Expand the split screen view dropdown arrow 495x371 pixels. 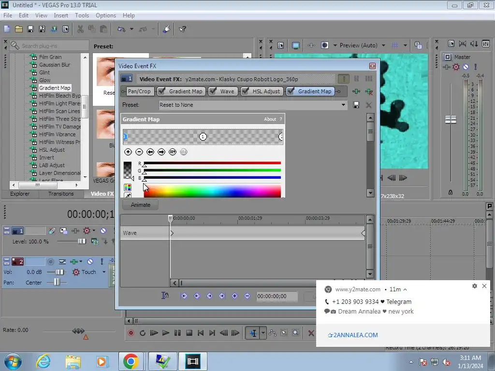coord(335,45)
